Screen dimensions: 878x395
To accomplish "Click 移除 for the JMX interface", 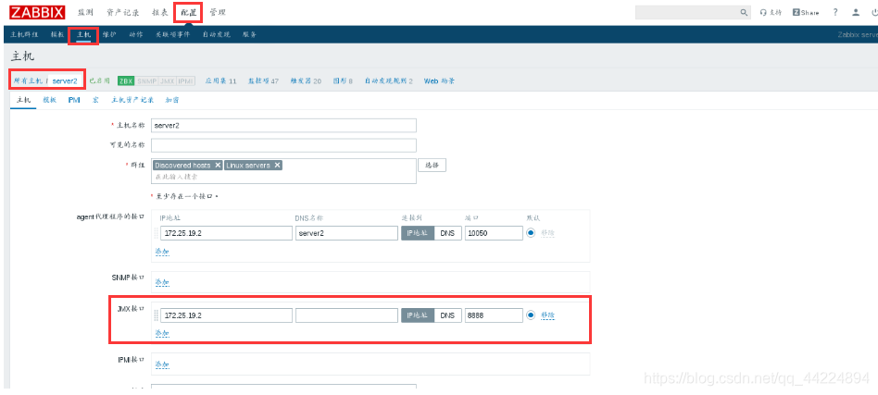I will coord(547,315).
